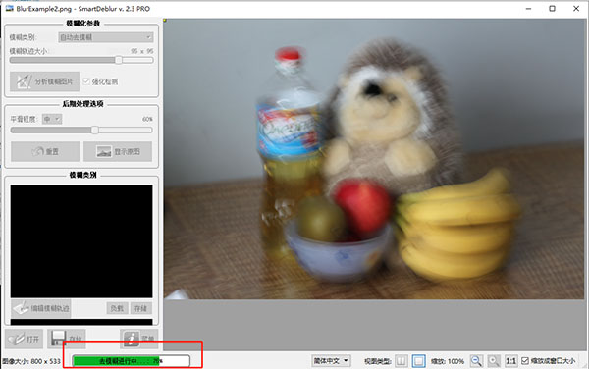Click the image size 800 x 533 text
The image size is (589, 369).
(x=31, y=361)
